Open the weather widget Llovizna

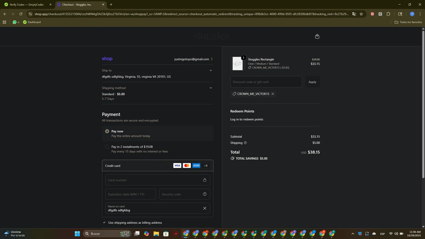15,234
